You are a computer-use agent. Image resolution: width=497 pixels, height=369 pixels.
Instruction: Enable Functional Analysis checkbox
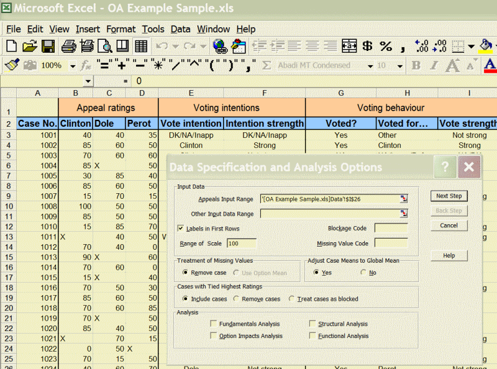(x=312, y=335)
